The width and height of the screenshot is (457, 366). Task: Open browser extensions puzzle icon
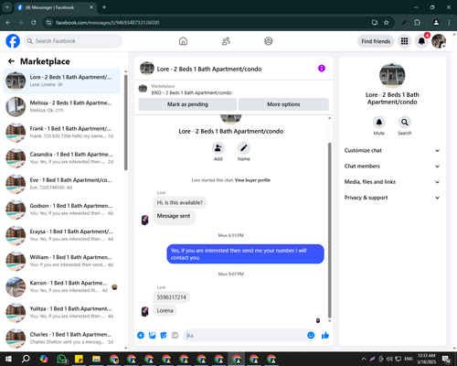(x=417, y=23)
